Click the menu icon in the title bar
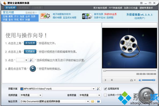Image resolution: width=159 pixels, height=106 pixels. pyautogui.click(x=141, y=3)
